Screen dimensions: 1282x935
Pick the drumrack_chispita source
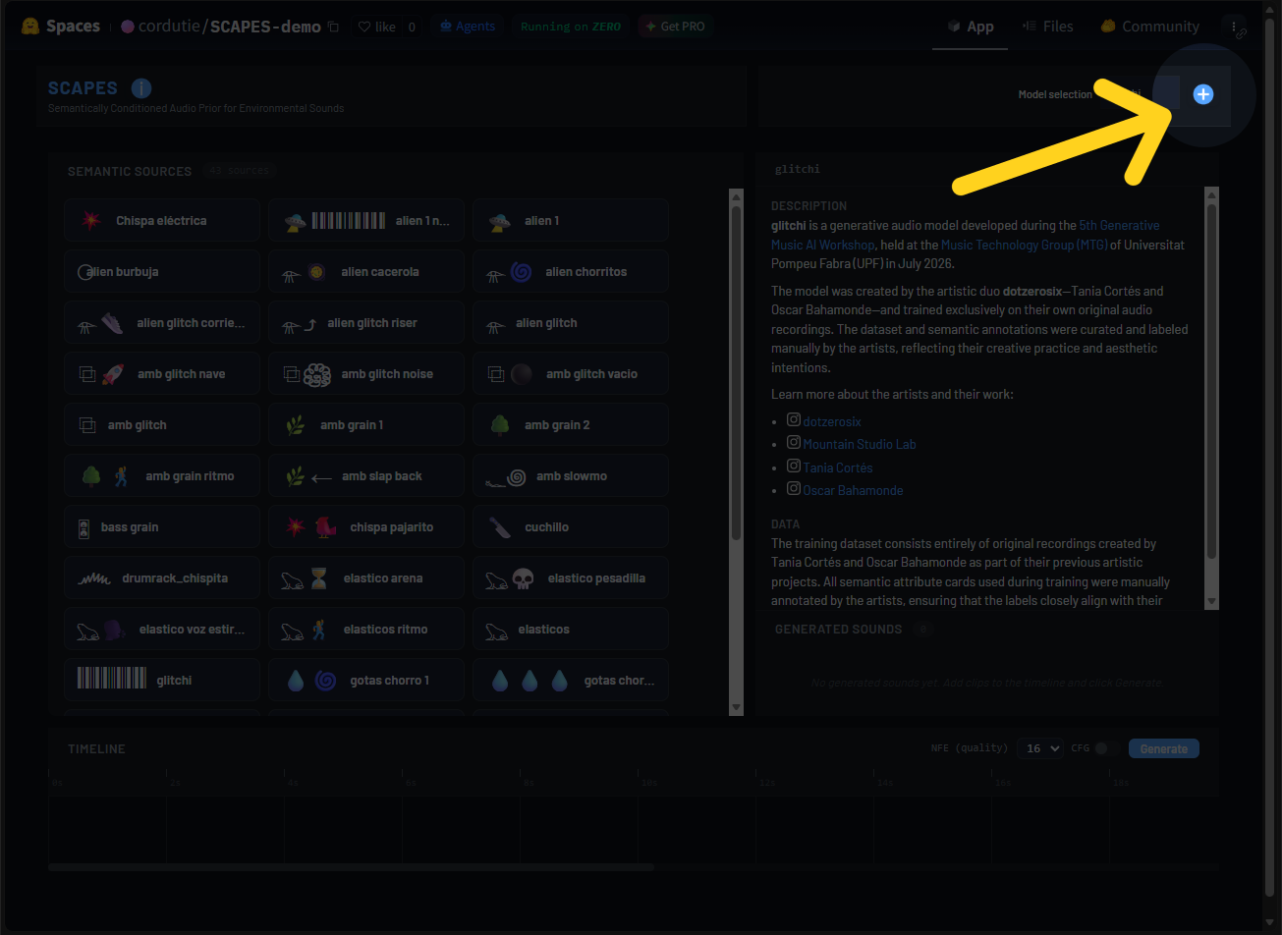[x=162, y=578]
